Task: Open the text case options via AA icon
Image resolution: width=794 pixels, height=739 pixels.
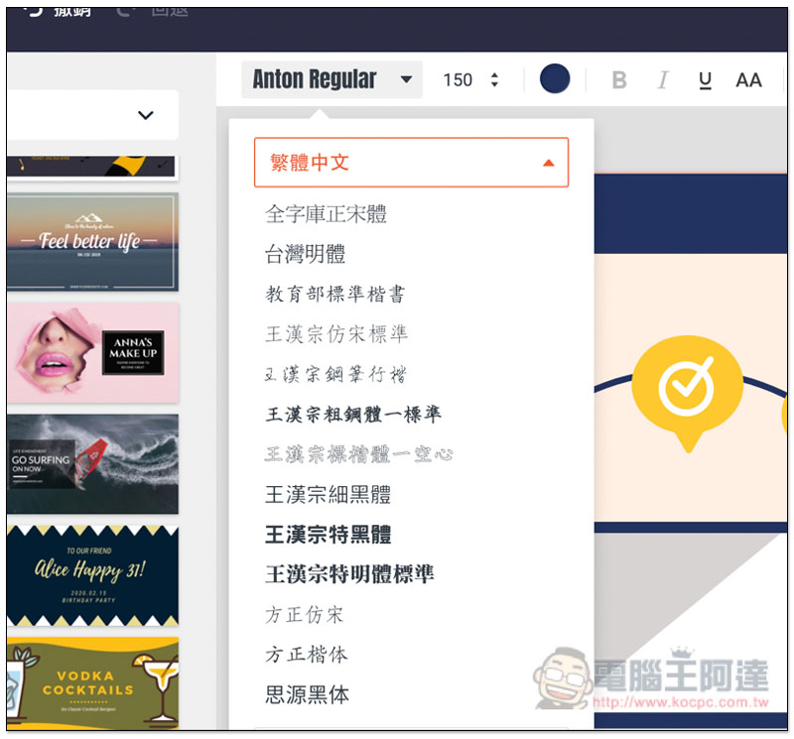Action: 749,80
